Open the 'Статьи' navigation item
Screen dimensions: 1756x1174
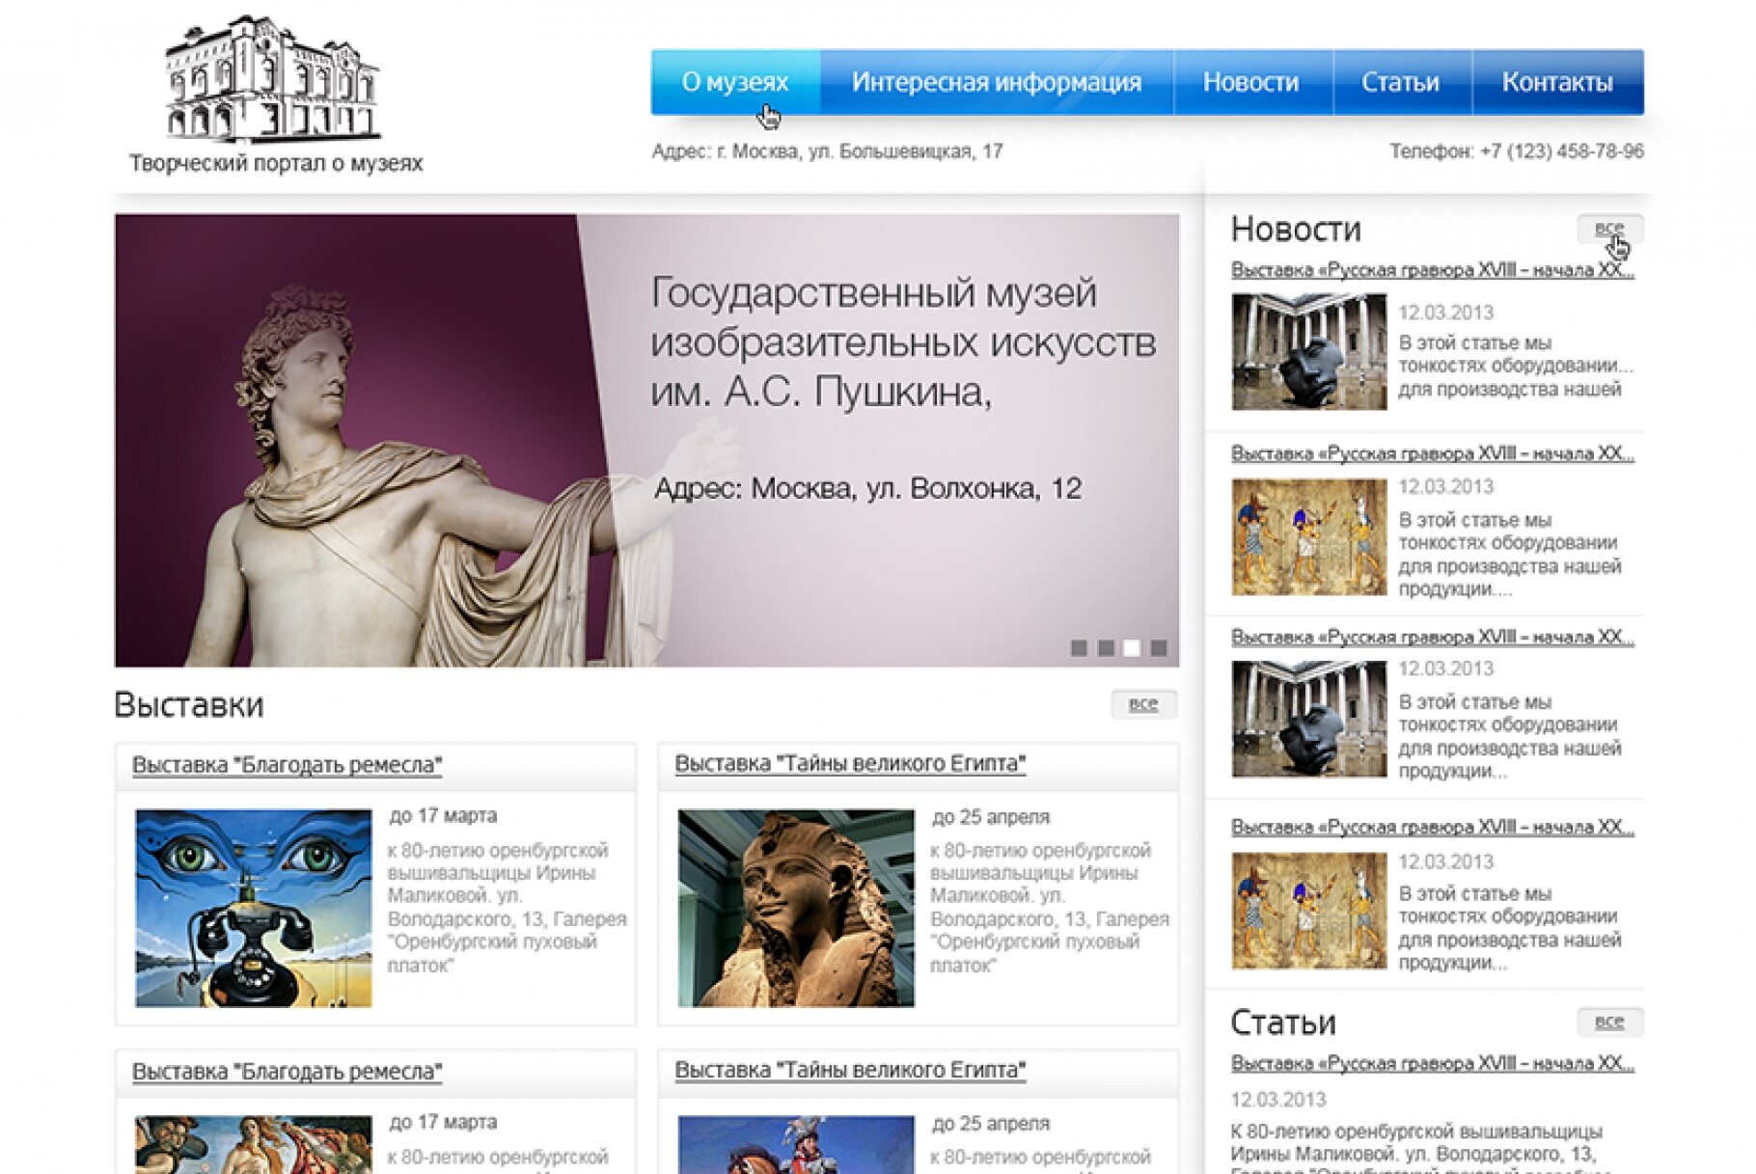point(1401,82)
